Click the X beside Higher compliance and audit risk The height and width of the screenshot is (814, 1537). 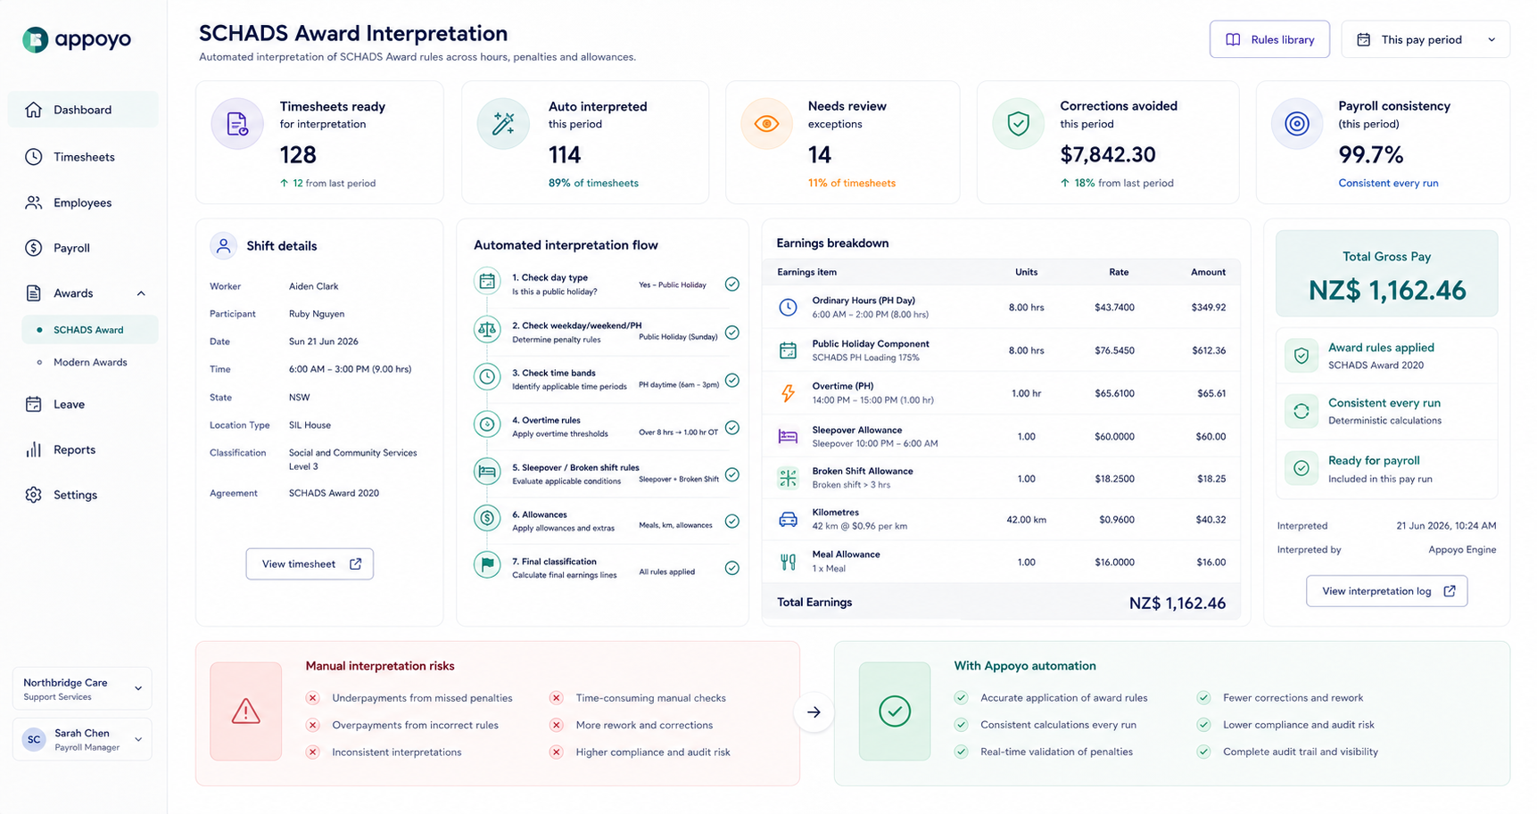pyautogui.click(x=556, y=752)
